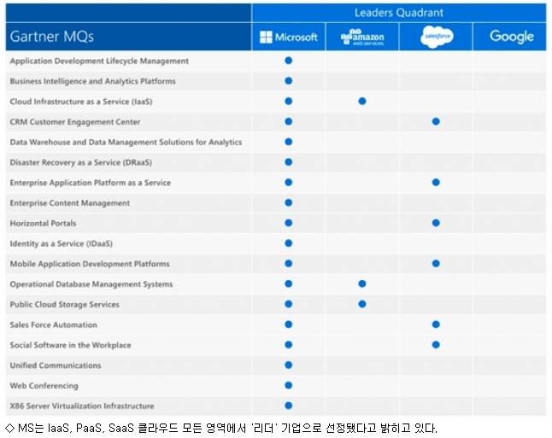
Task: Click Microsoft dot in X86 Server Virtualization row
Action: 289,406
